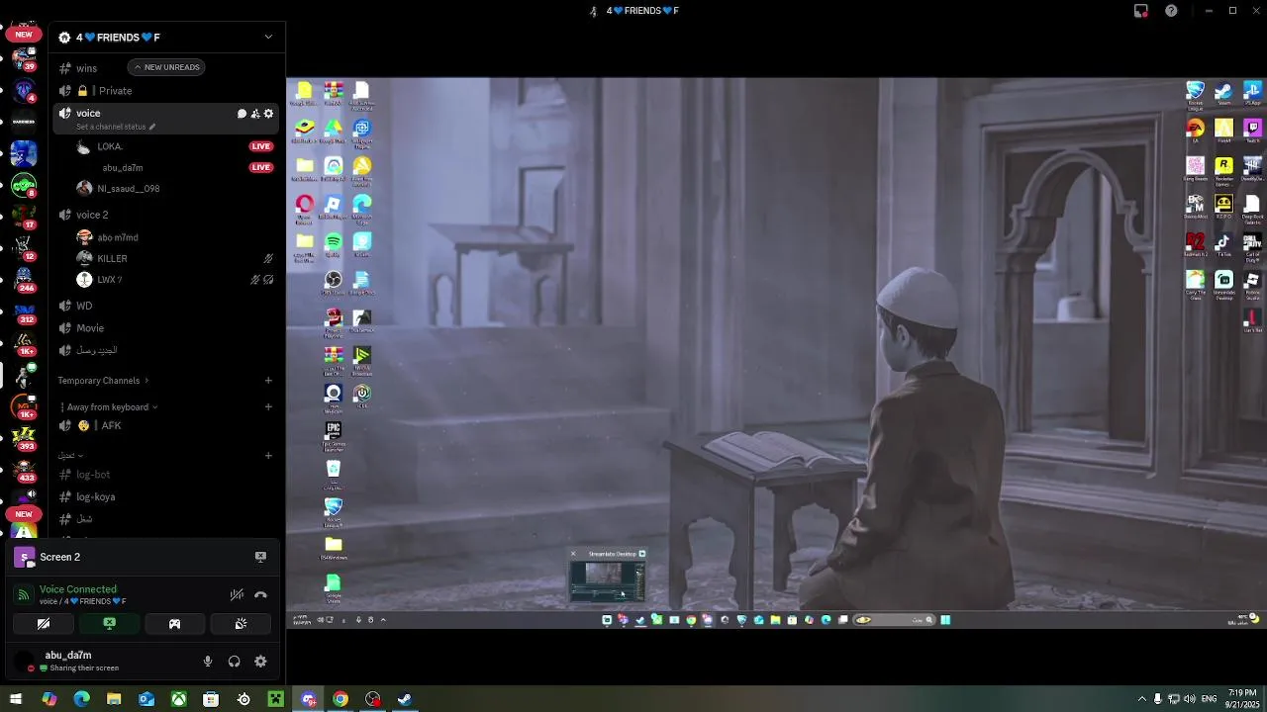Viewport: 1267px width, 712px height.
Task: Collapse the Away from keyboard category
Action: coord(110,407)
